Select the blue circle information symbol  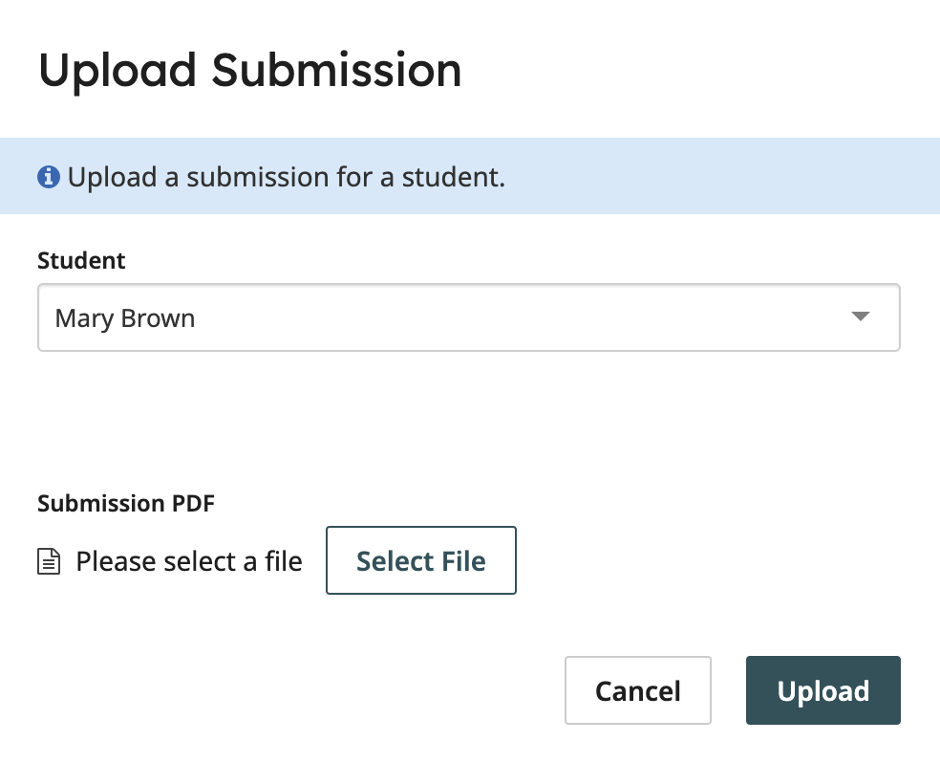click(x=49, y=176)
